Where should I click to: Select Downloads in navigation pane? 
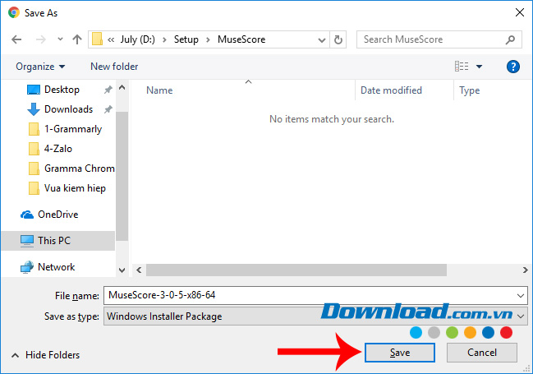[x=69, y=109]
